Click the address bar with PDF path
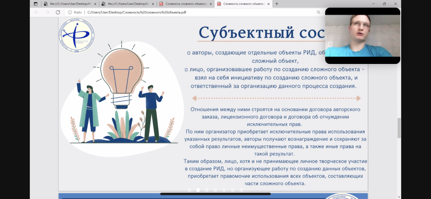 coord(137,12)
